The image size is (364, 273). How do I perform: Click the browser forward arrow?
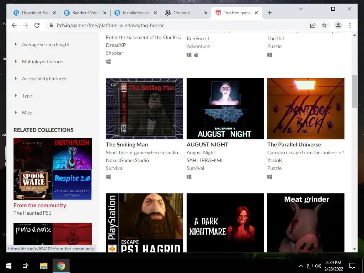click(x=26, y=25)
